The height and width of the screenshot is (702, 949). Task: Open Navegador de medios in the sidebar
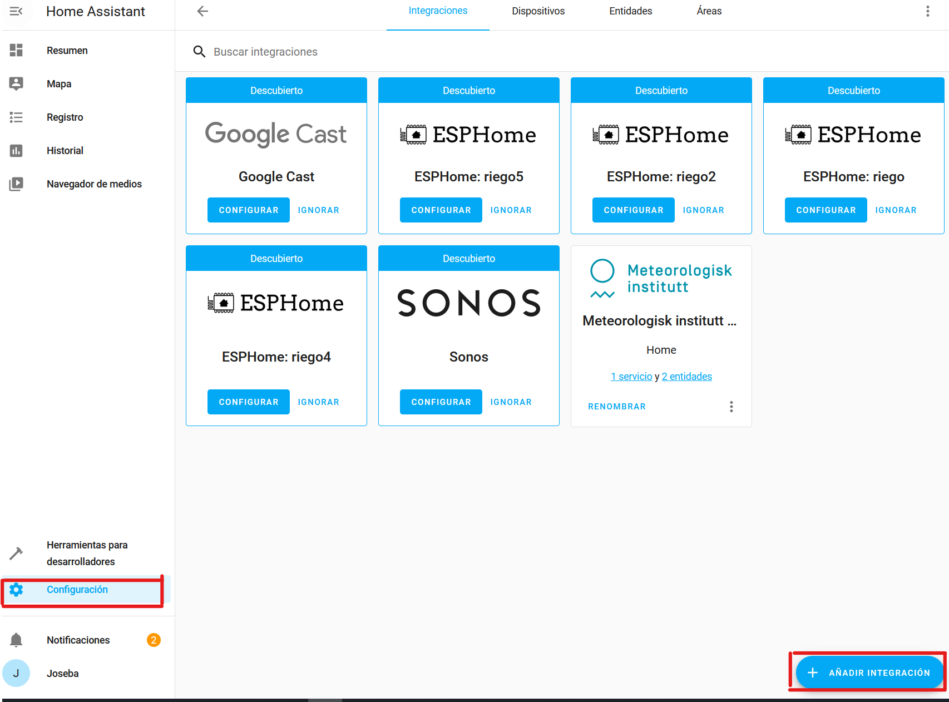86,184
